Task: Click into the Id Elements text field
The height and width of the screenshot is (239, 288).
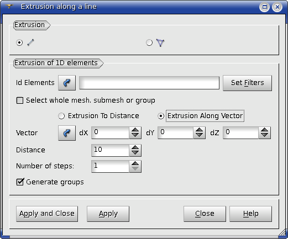Action: [x=149, y=83]
